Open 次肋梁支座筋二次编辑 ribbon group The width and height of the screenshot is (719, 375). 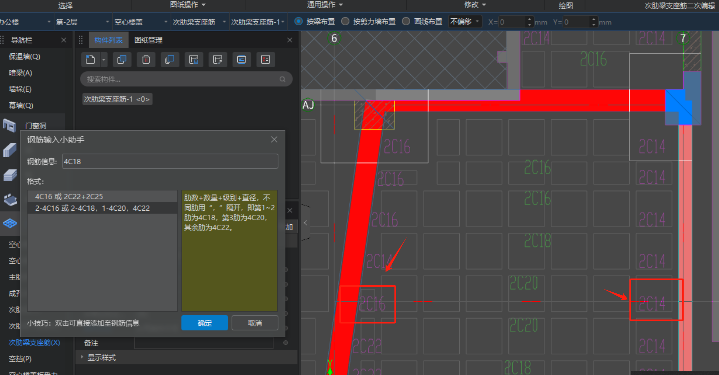679,5
